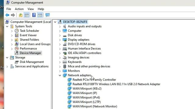Click the Computer Management title bar icon
The width and height of the screenshot is (195, 109).
[x=8, y=2]
